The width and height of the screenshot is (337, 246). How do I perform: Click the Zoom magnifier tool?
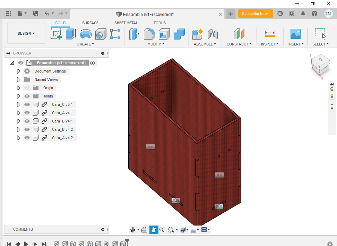162,230
